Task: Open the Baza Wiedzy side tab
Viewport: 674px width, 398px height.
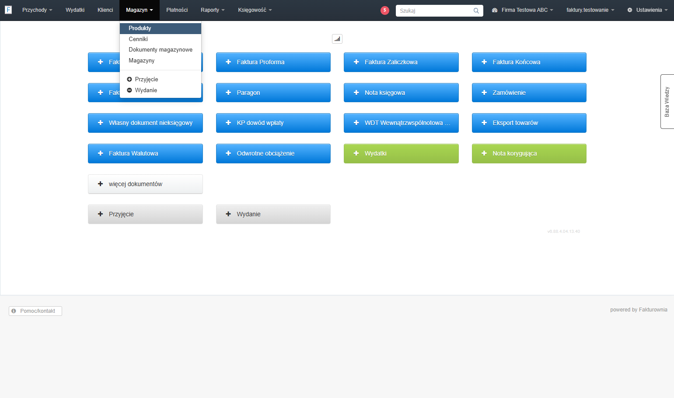Action: [x=667, y=101]
